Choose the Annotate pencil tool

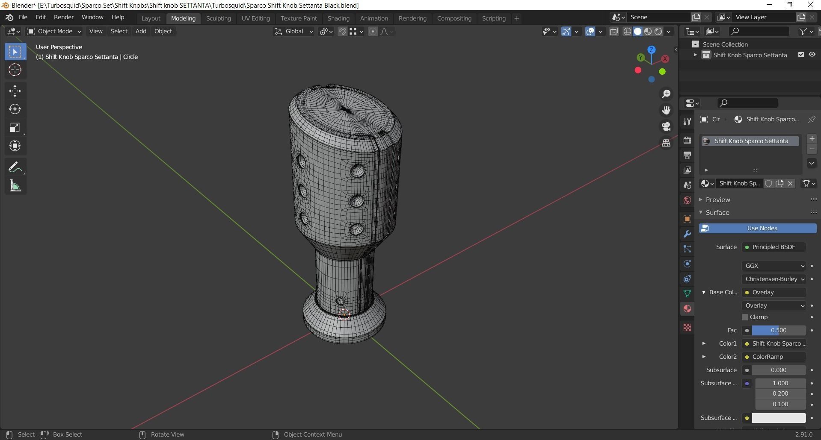(15, 167)
